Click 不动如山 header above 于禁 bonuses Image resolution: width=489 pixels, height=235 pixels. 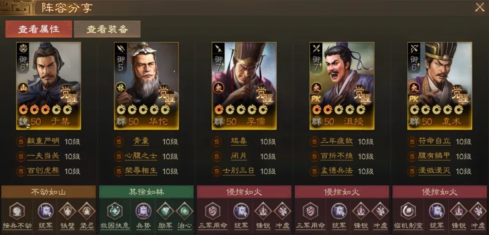(48, 192)
